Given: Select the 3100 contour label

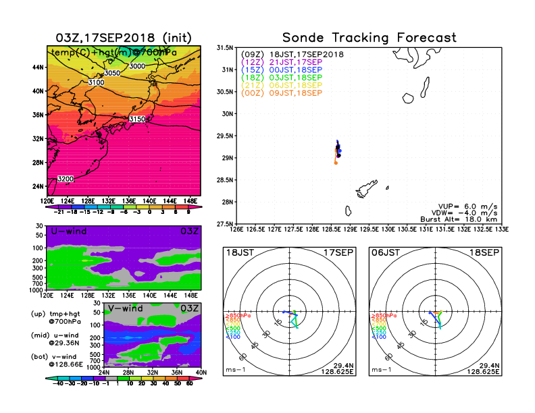Looking at the screenshot, I should click(x=96, y=82).
